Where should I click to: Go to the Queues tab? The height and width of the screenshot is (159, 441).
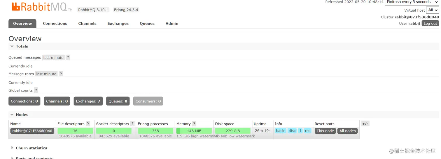point(147,24)
